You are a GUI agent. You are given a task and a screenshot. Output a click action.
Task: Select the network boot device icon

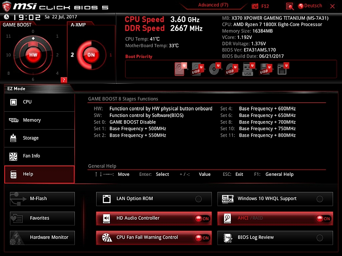pyautogui.click(x=283, y=69)
